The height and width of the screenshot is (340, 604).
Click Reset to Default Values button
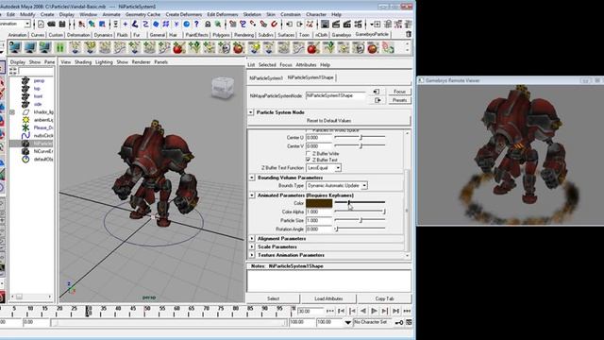[329, 121]
